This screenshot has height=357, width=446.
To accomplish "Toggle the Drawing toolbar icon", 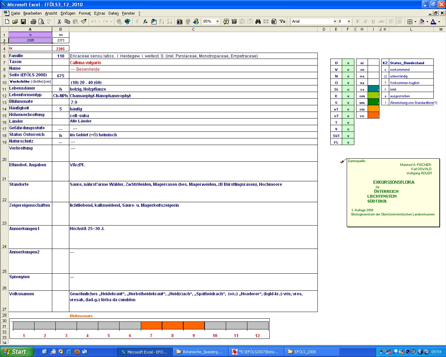I will [196, 22].
